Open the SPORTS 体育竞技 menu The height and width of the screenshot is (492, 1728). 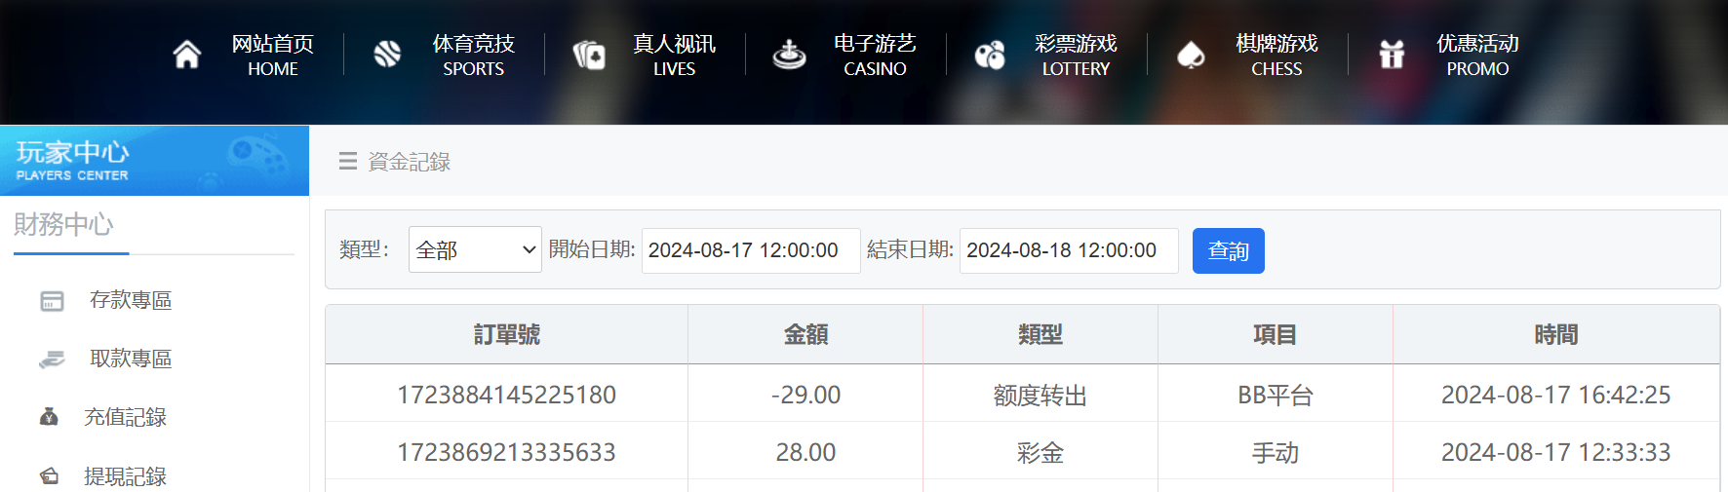tap(473, 55)
